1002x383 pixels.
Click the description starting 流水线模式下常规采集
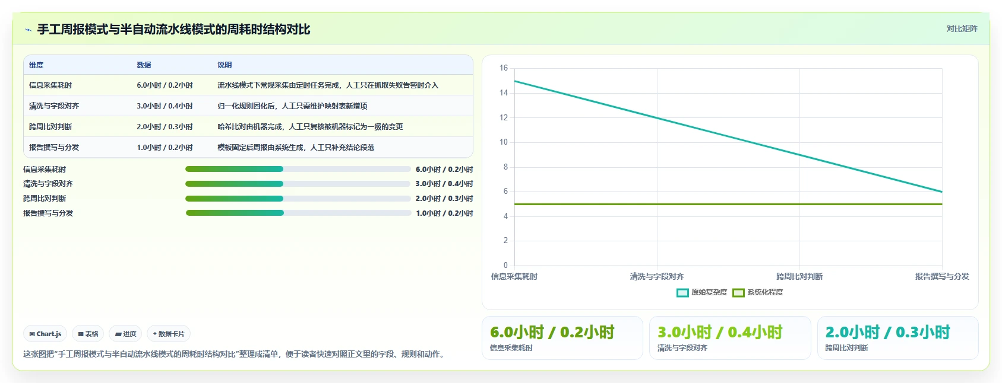tap(328, 85)
